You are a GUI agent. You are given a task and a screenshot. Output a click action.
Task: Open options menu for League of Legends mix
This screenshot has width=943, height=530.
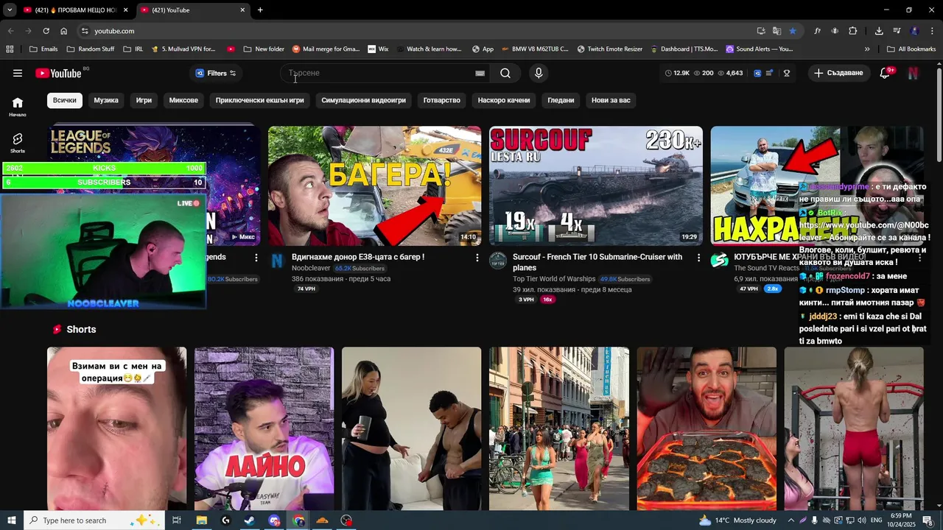point(256,258)
